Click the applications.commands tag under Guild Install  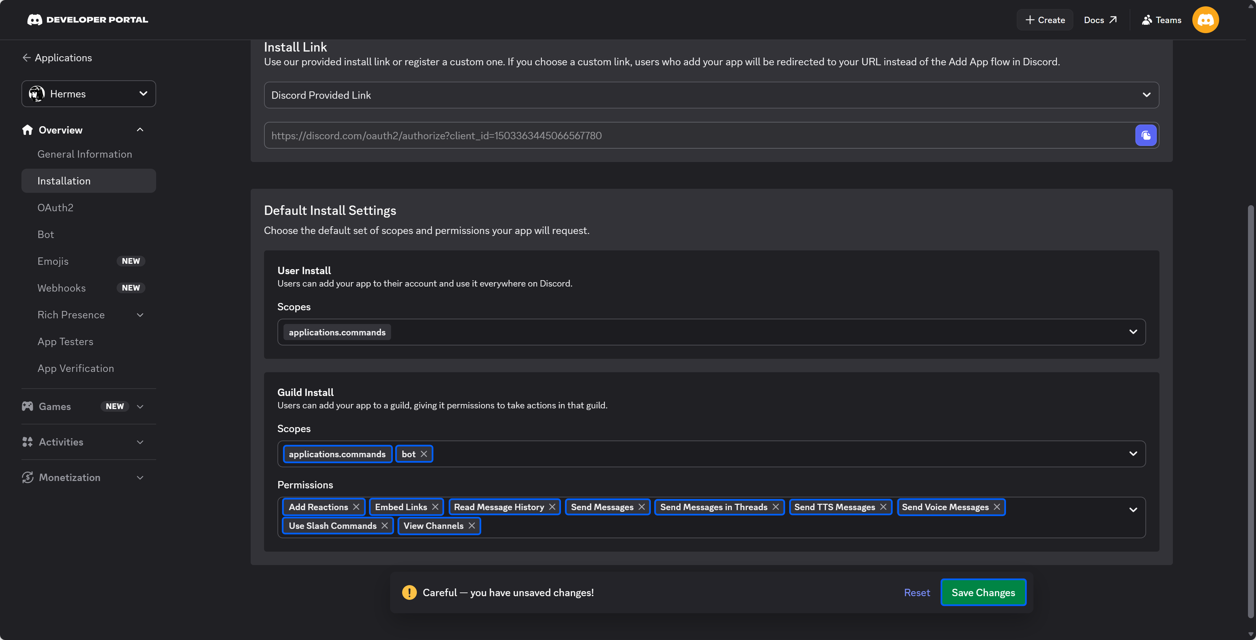pyautogui.click(x=337, y=454)
